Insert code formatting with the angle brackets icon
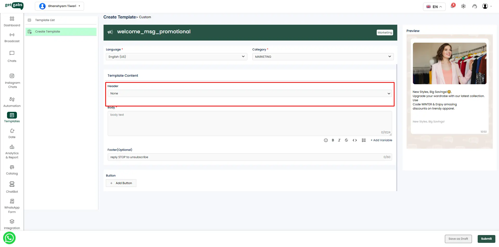The image size is (499, 247). [355, 140]
